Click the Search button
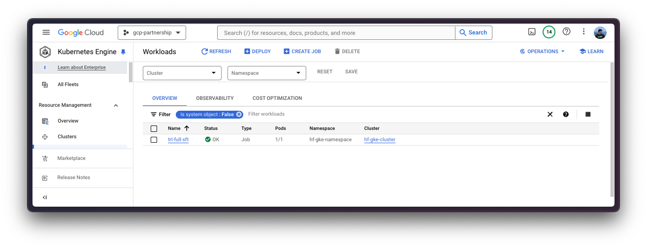The width and height of the screenshot is (647, 248). click(x=473, y=33)
